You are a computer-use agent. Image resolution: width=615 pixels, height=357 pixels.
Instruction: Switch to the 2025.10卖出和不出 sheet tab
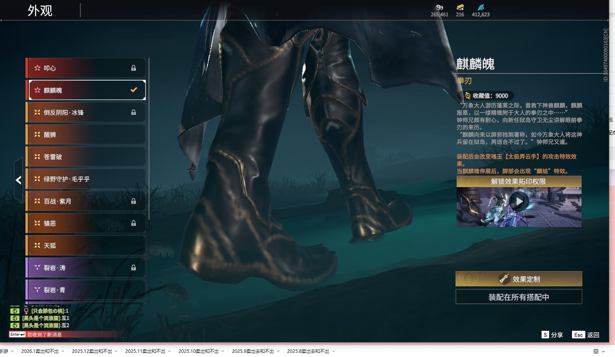tap(198, 351)
